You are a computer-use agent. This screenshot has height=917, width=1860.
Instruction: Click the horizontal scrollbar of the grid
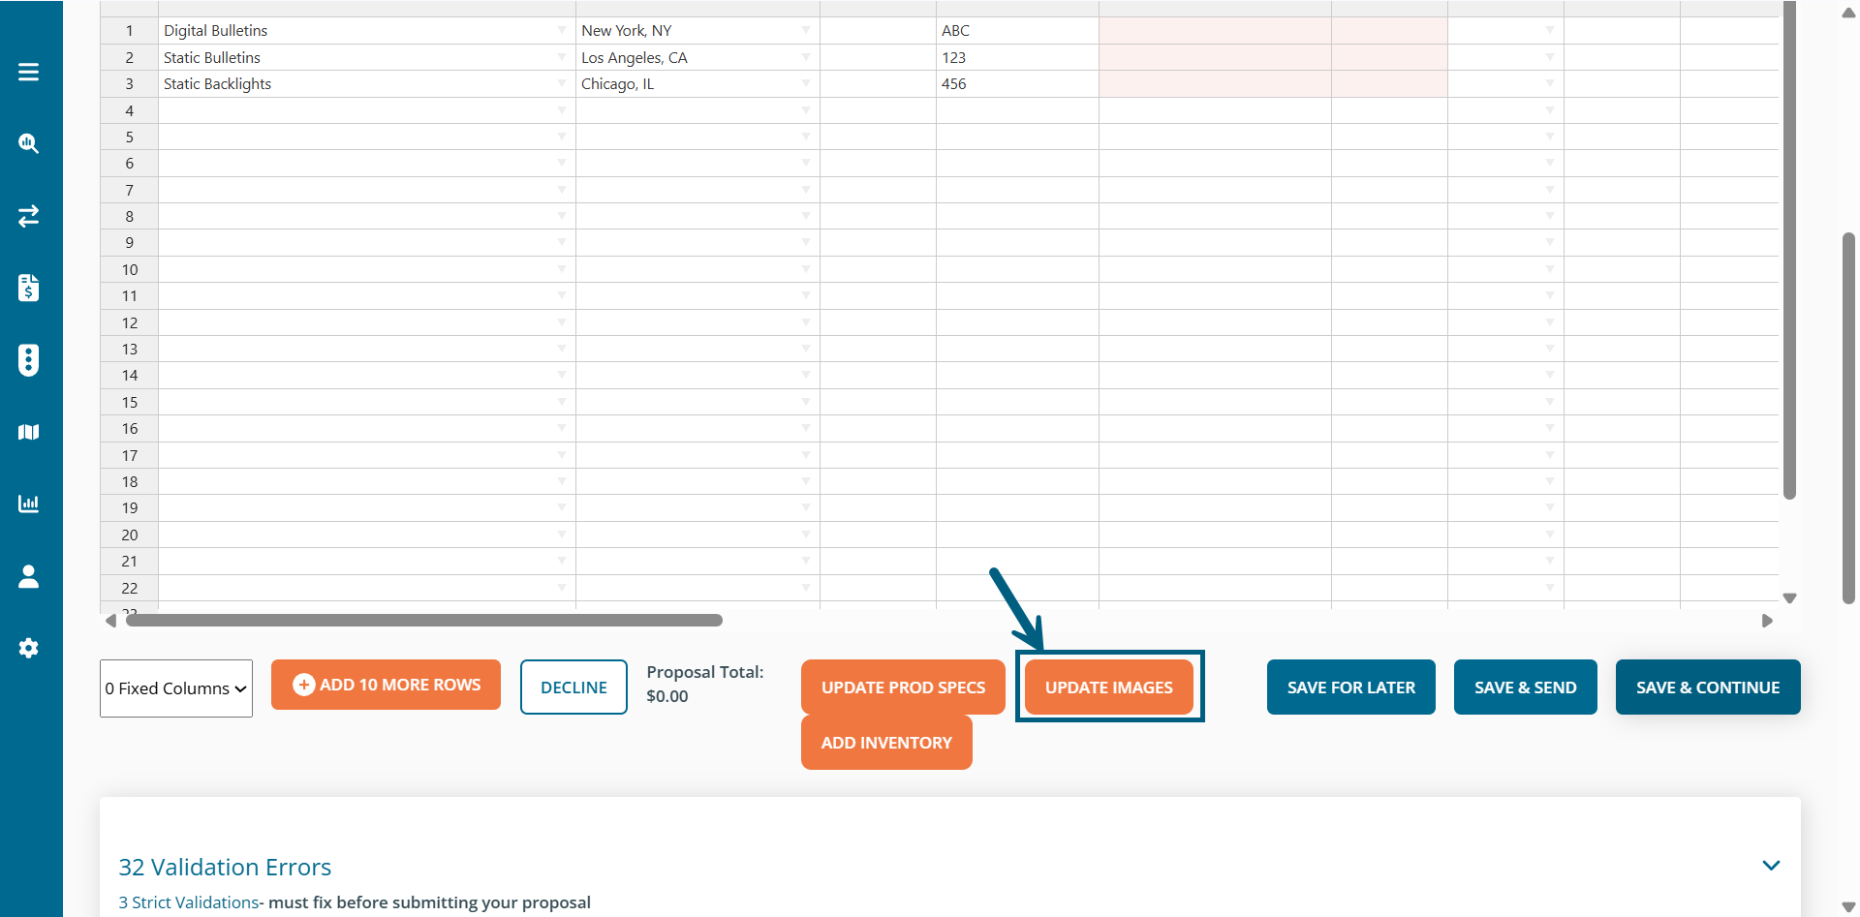coord(424,621)
